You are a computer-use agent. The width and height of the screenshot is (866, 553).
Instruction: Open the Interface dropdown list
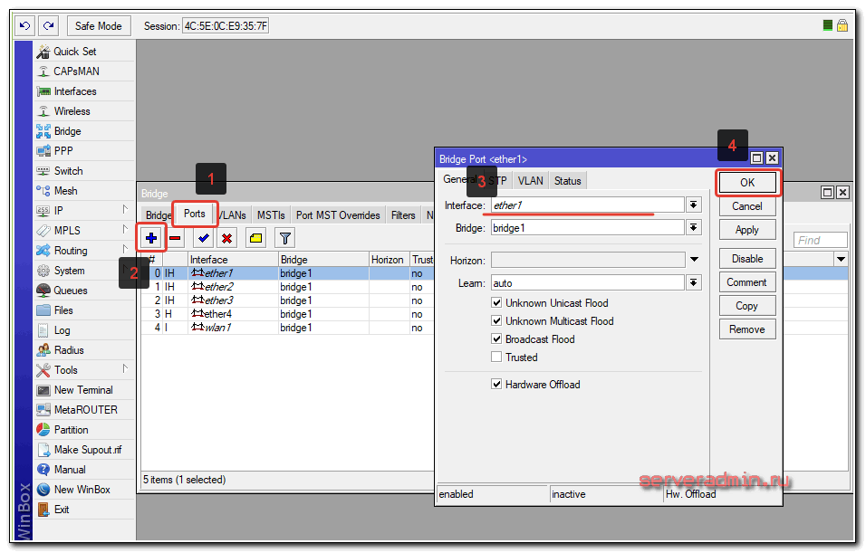[x=694, y=205]
